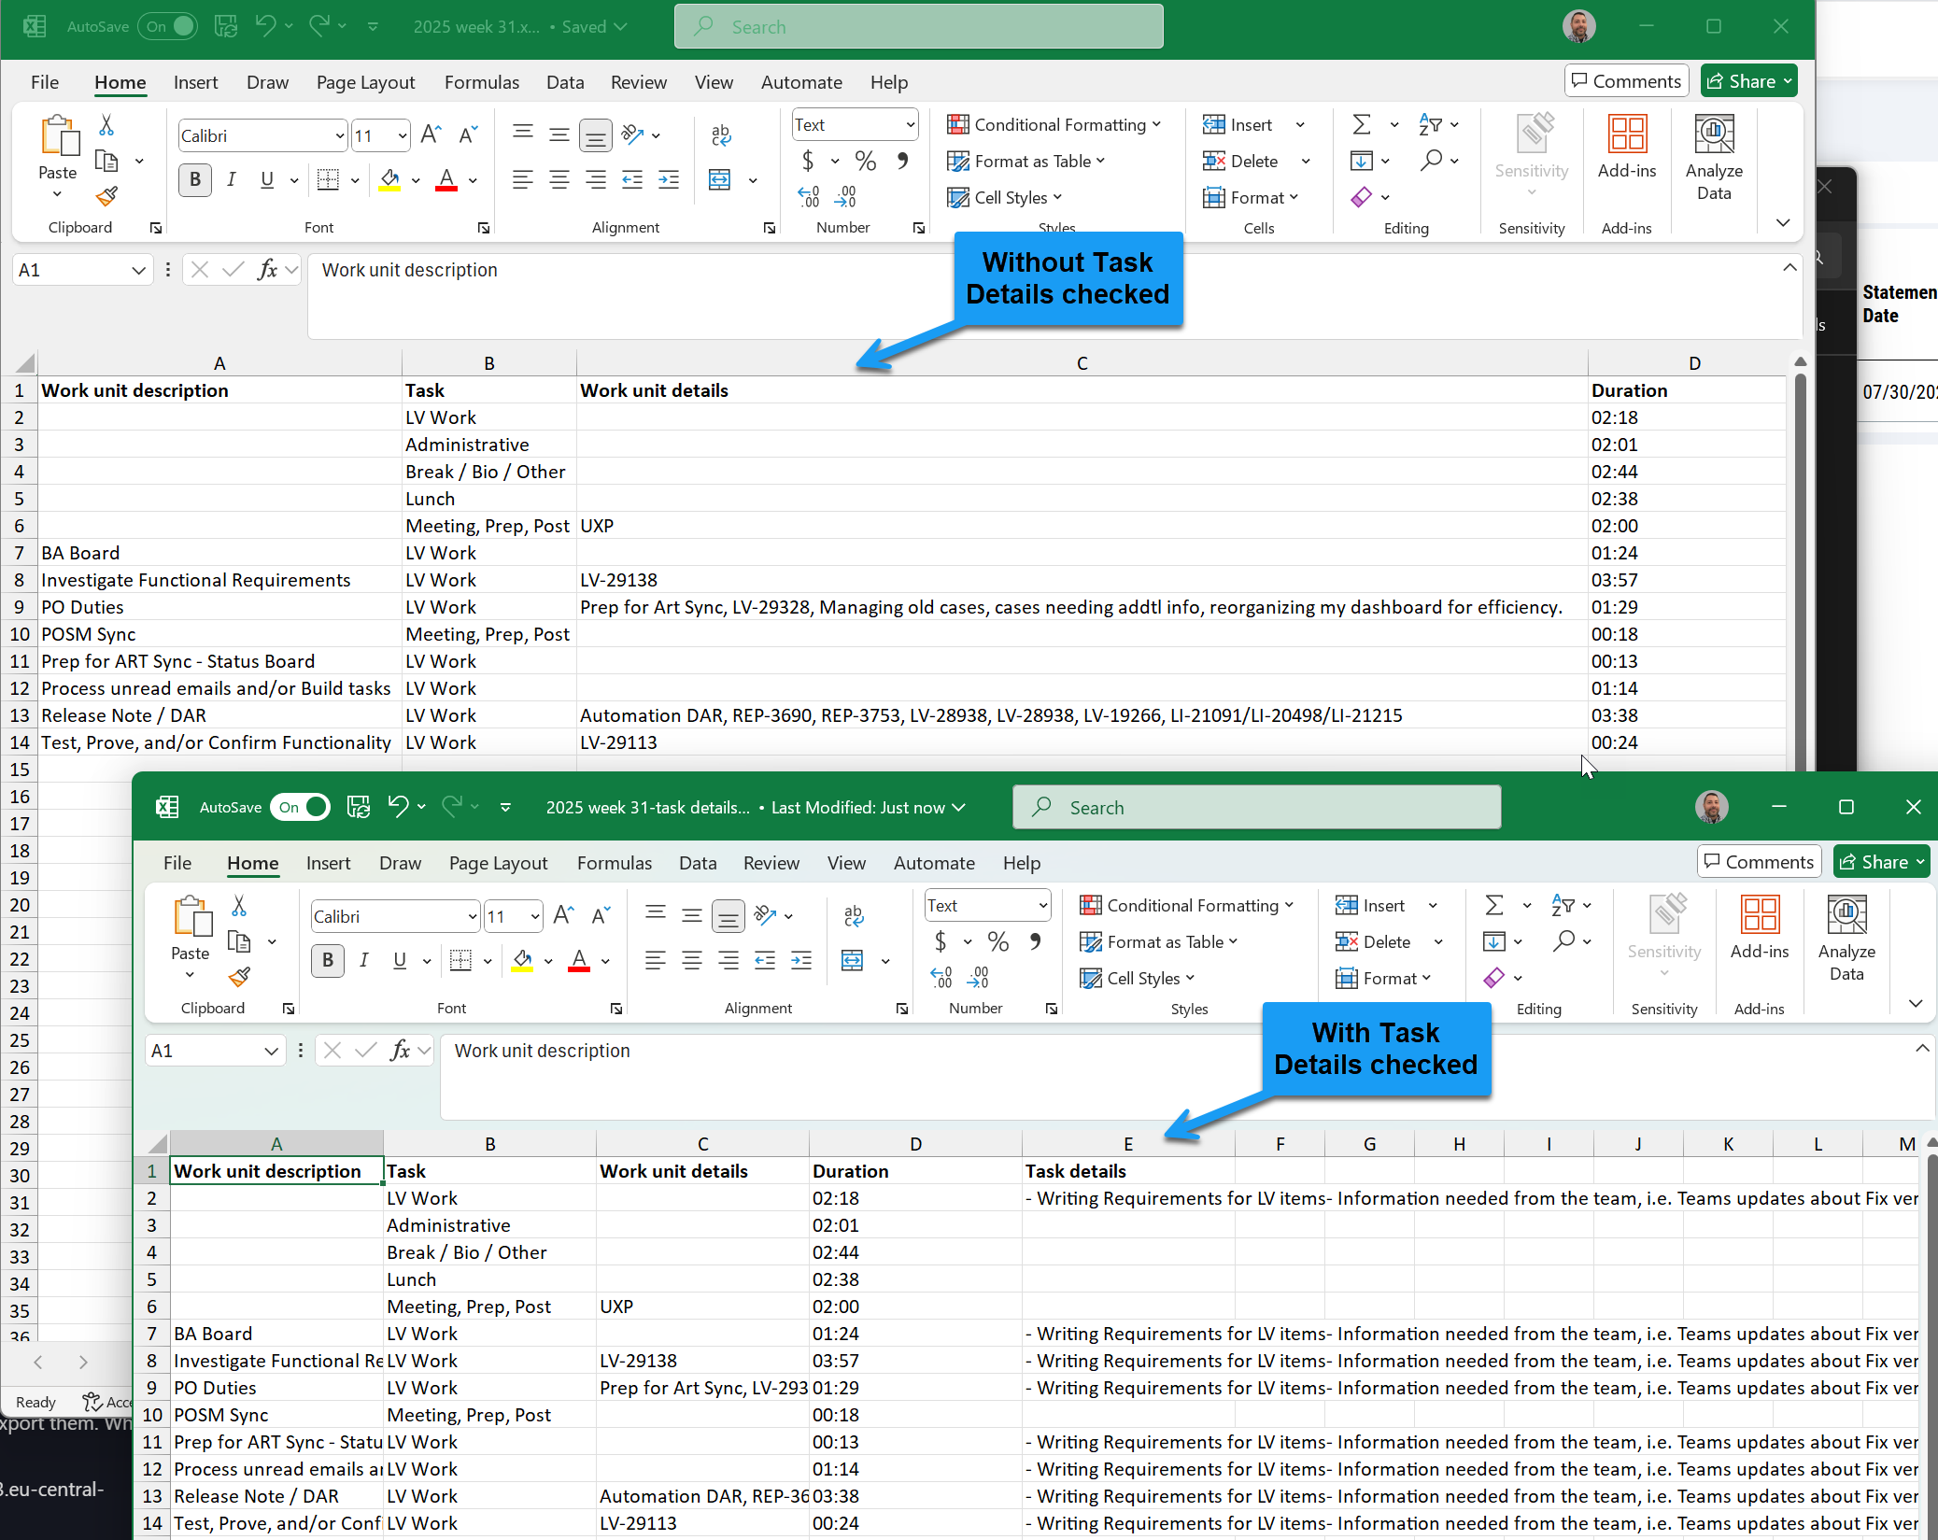1938x1540 pixels.
Task: Open font size dropdown in top window
Action: coord(403,136)
